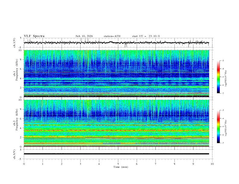This screenshot has height=184, width=239.
Task: Click the ch.3(V) axis "-5" tick label
Action: 21,159
